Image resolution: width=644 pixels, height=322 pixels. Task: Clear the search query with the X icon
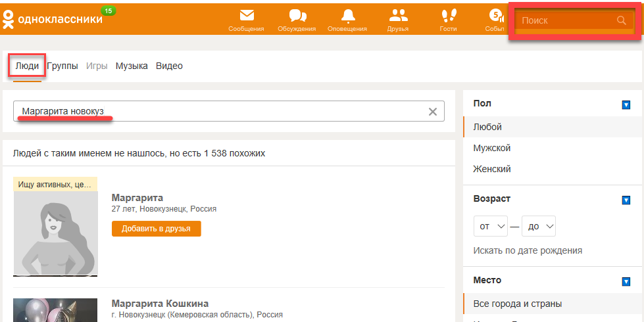(x=433, y=112)
